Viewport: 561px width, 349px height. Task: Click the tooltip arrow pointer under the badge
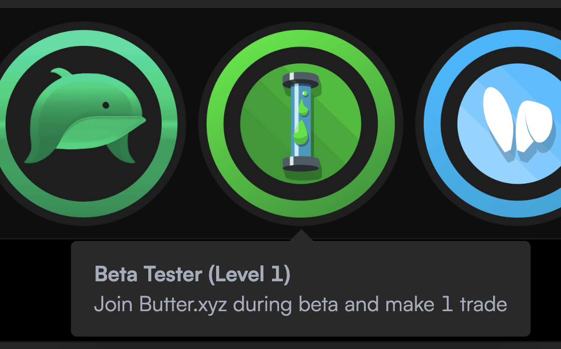tap(301, 235)
